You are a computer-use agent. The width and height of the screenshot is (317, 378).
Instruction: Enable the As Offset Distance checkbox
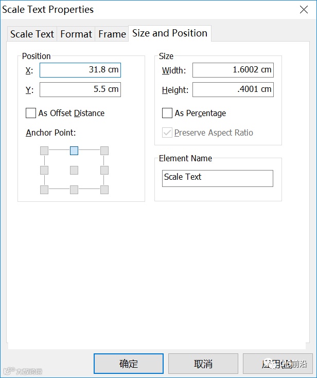[x=31, y=113]
